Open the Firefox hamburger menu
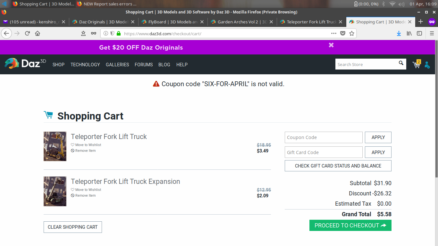 (432, 33)
